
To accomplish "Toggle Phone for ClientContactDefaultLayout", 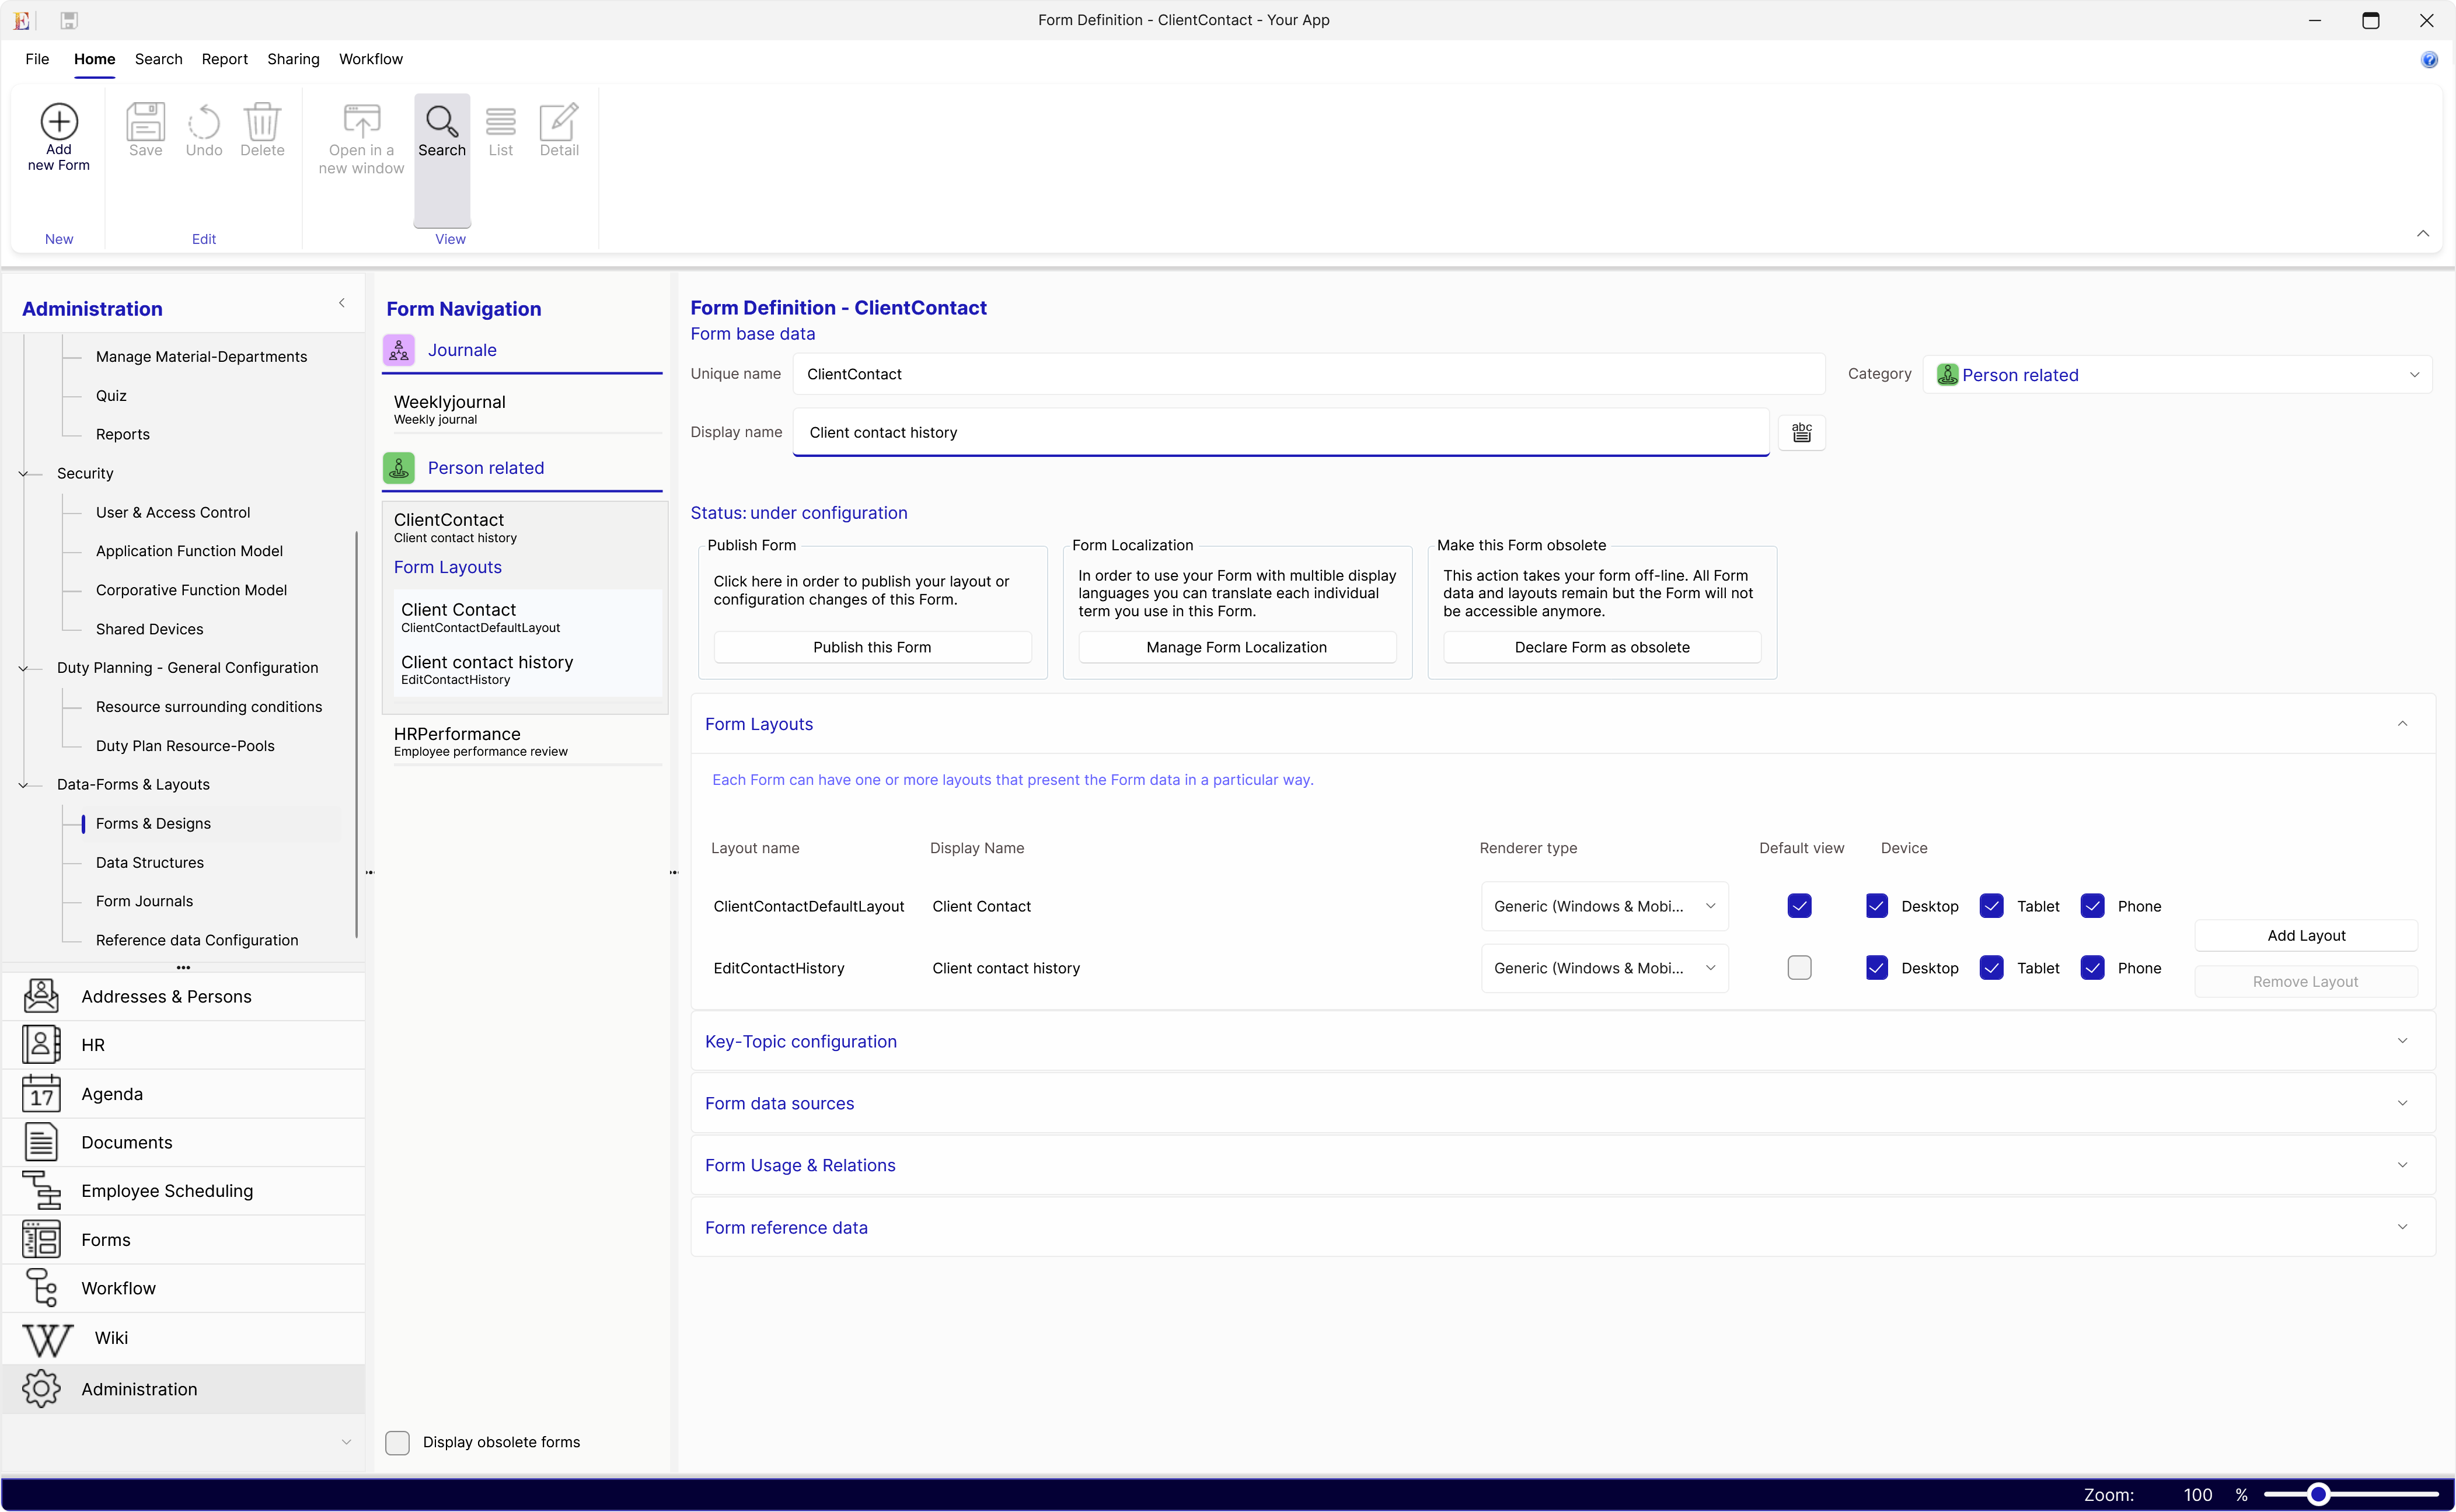I will click(2093, 906).
